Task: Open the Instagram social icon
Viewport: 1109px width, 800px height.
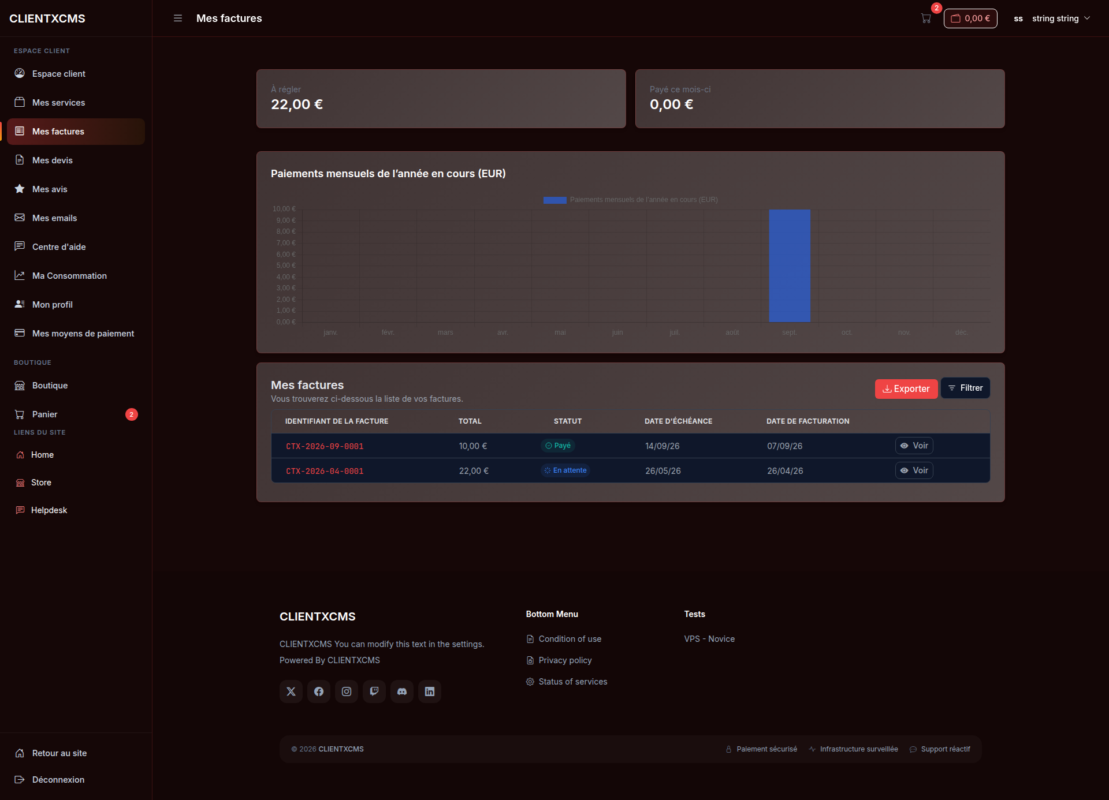Action: [x=347, y=691]
